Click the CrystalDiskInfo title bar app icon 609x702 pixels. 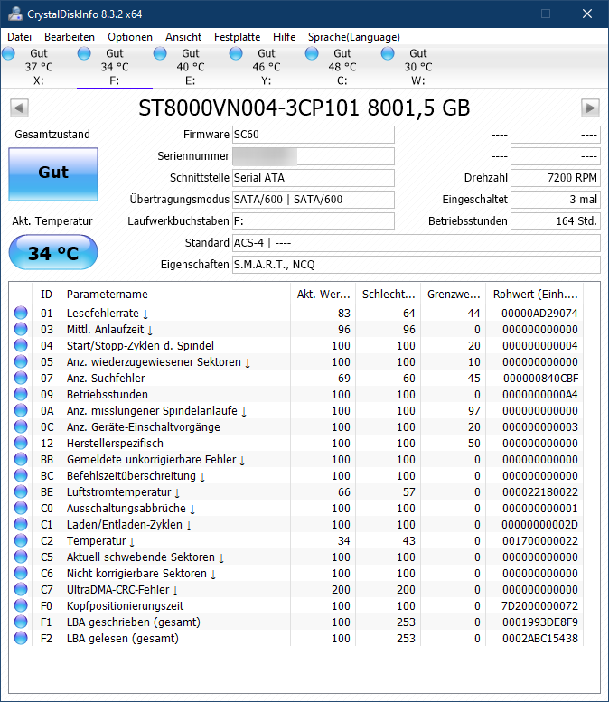(14, 14)
